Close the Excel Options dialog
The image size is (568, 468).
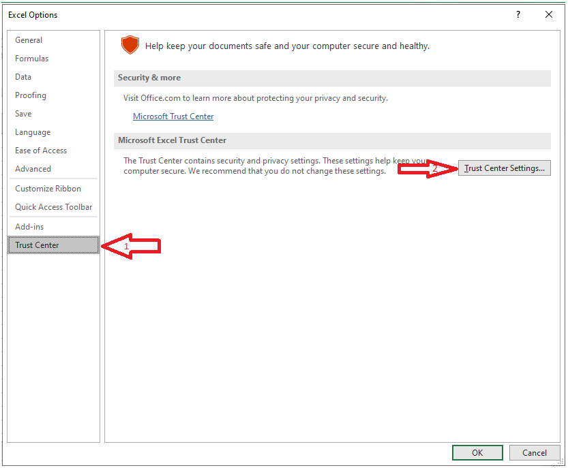(549, 14)
